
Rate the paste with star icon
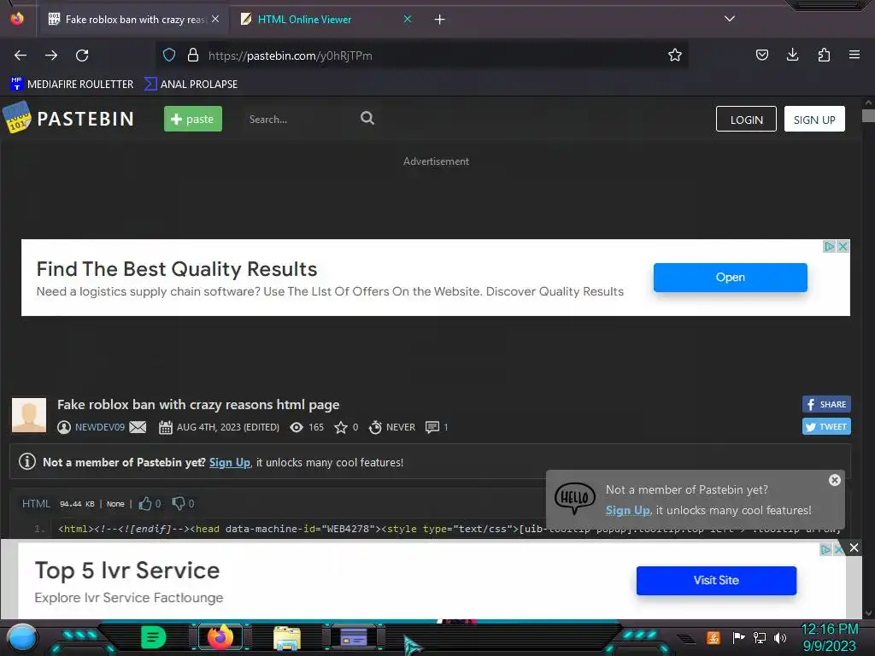pyautogui.click(x=340, y=427)
